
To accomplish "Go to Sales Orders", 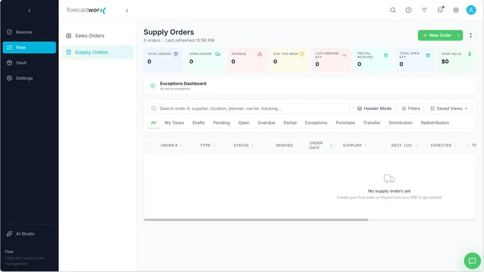I will tap(97, 36).
